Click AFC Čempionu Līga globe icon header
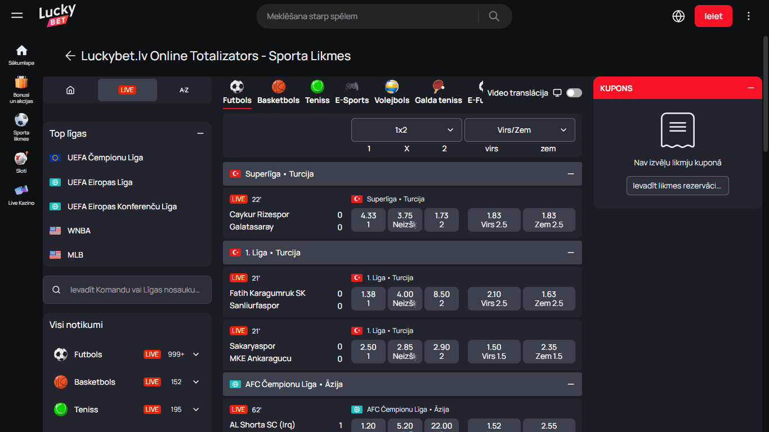Viewport: 769px width, 432px height. [235, 384]
